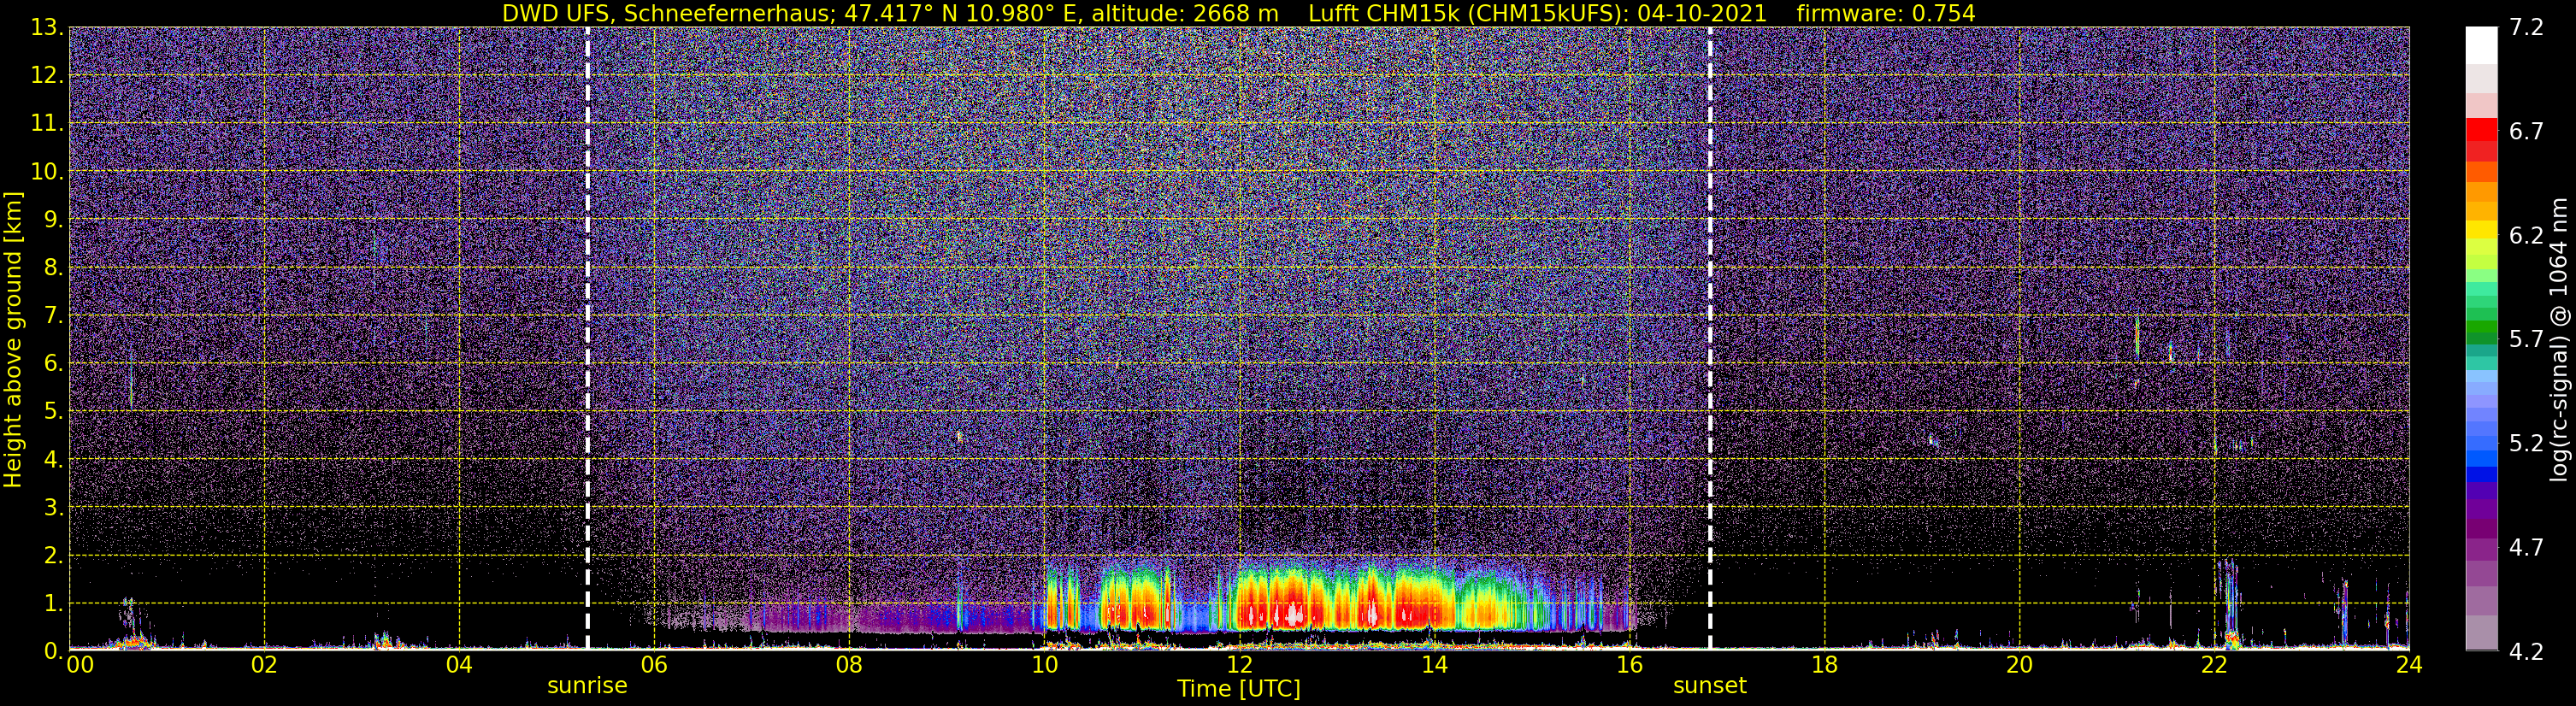Screen dimensions: 2576x706
Task: Click the white dashed sunset marker line
Action: click(x=1710, y=338)
